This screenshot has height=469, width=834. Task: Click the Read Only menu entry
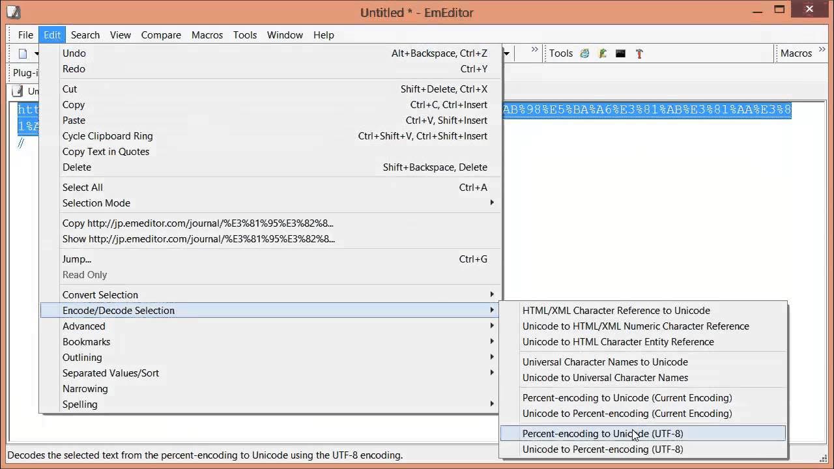[x=270, y=275]
